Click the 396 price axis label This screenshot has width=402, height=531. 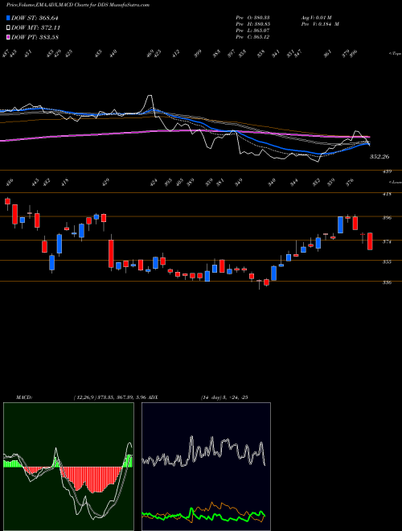388,218
